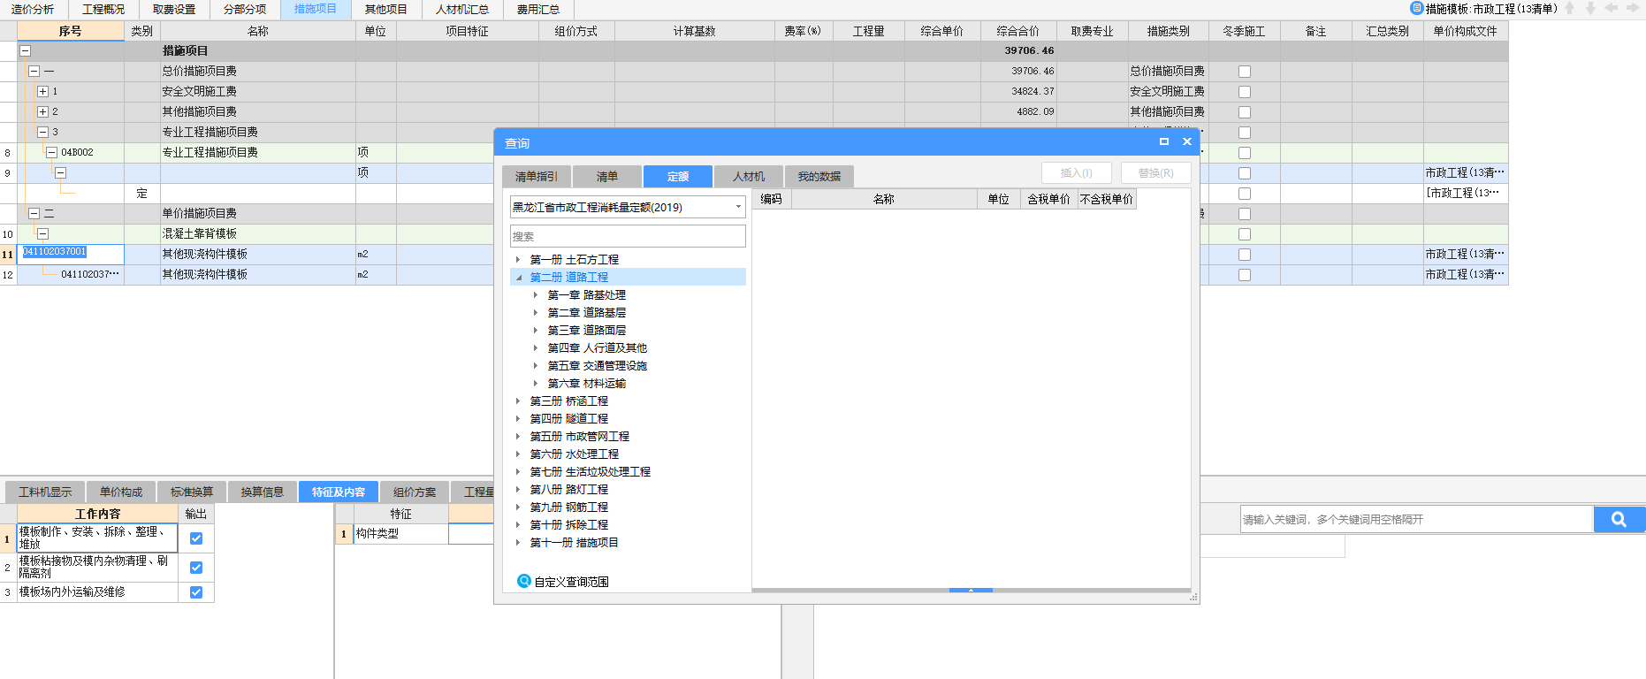Image resolution: width=1646 pixels, height=679 pixels.
Task: Switch to 造价分析 tab
Action: click(33, 9)
